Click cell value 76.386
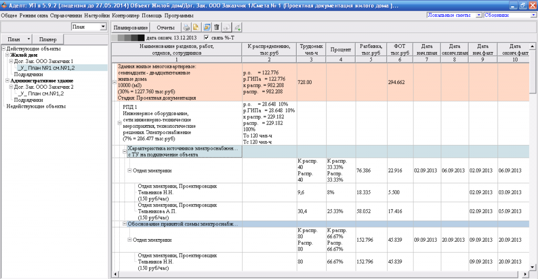This screenshot has height=279, width=538. [x=364, y=170]
